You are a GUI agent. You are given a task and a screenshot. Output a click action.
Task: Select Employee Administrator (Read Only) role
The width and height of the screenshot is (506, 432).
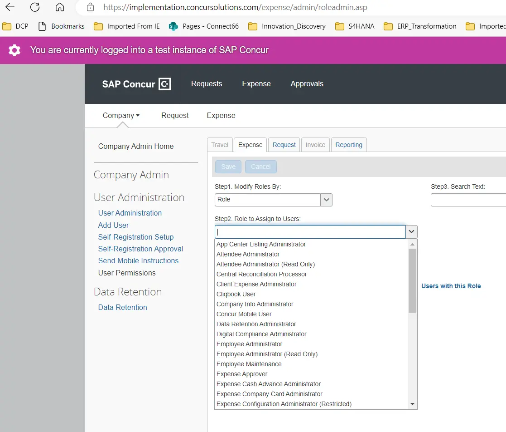[x=311, y=354]
